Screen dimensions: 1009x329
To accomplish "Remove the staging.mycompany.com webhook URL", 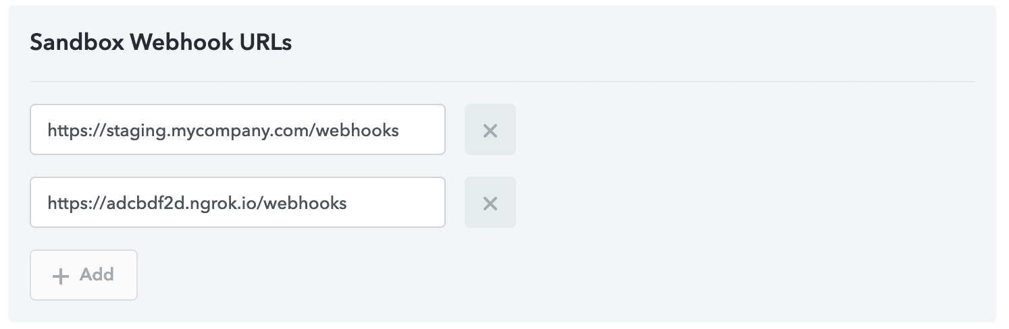I will pos(490,130).
